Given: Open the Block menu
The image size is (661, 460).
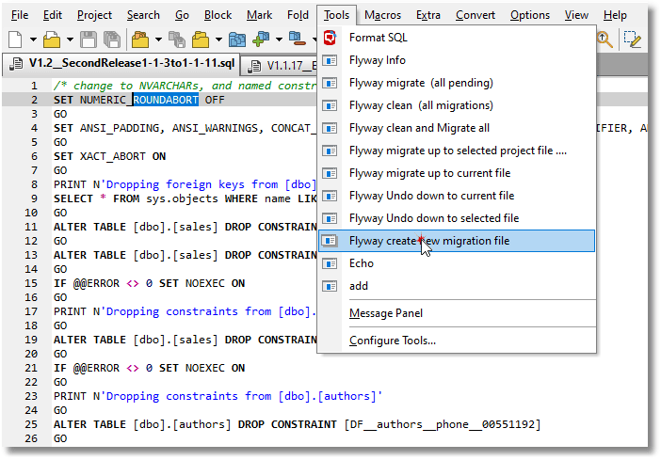Looking at the screenshot, I should (x=218, y=15).
